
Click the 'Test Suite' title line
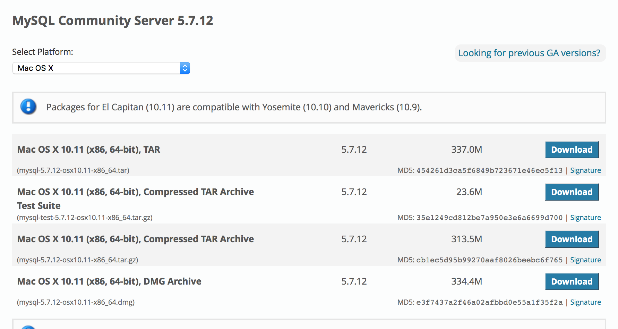39,206
